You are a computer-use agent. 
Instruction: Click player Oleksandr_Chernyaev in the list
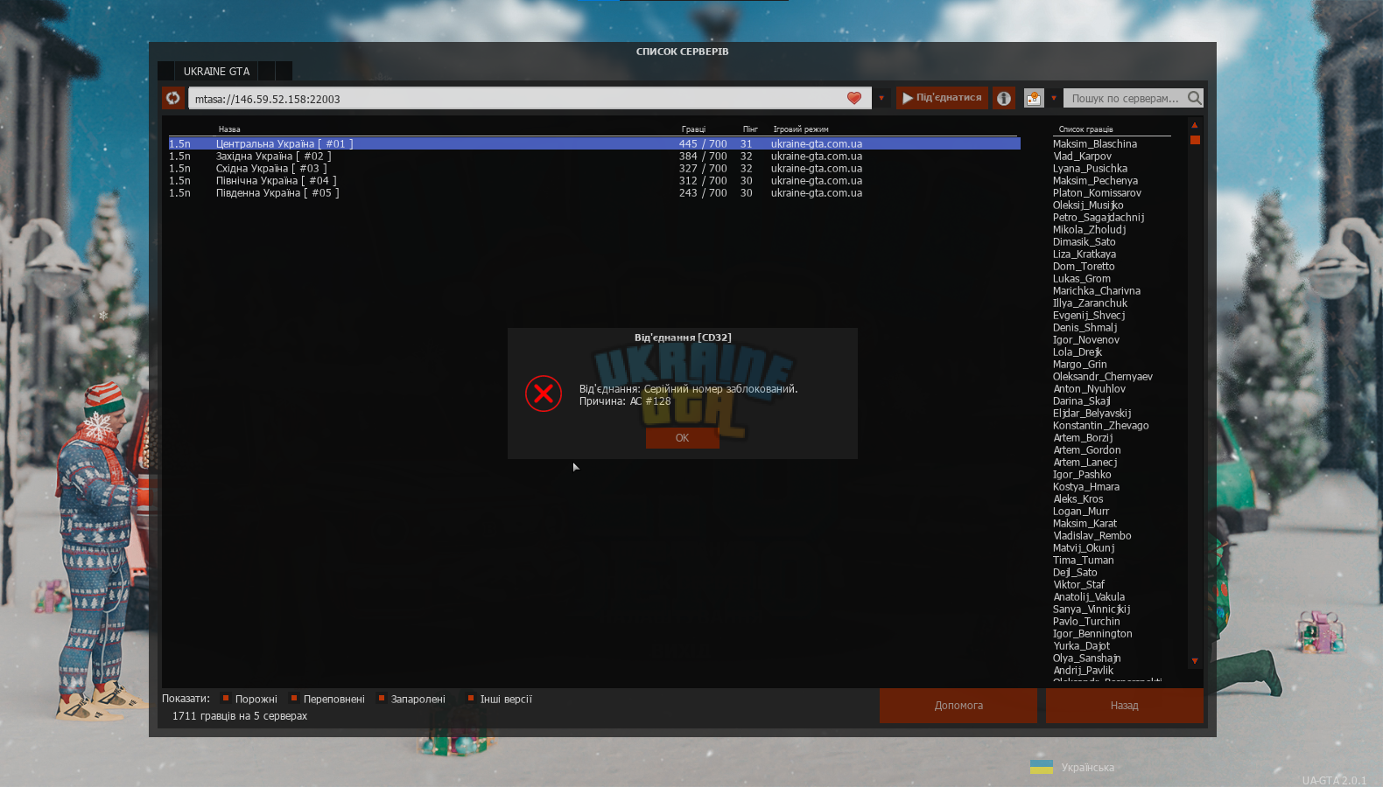[x=1103, y=376]
